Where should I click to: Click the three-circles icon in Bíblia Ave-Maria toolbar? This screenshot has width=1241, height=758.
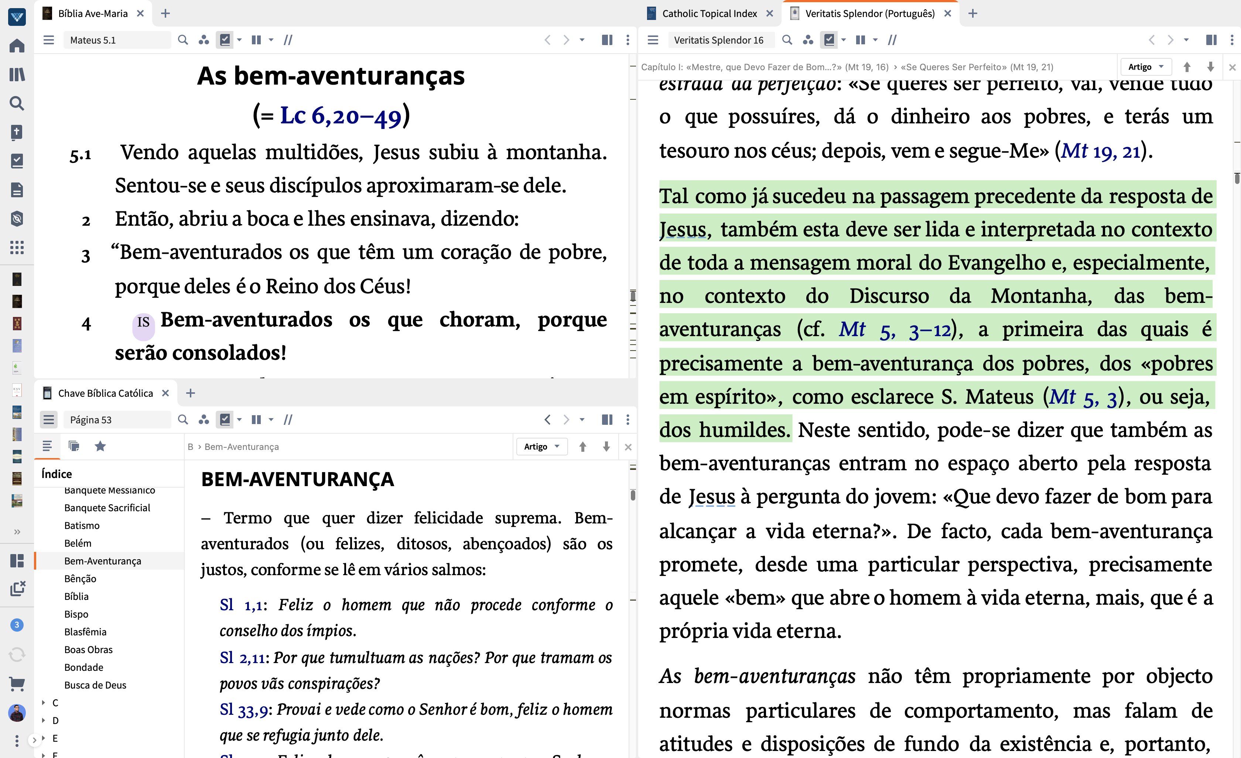pos(204,40)
